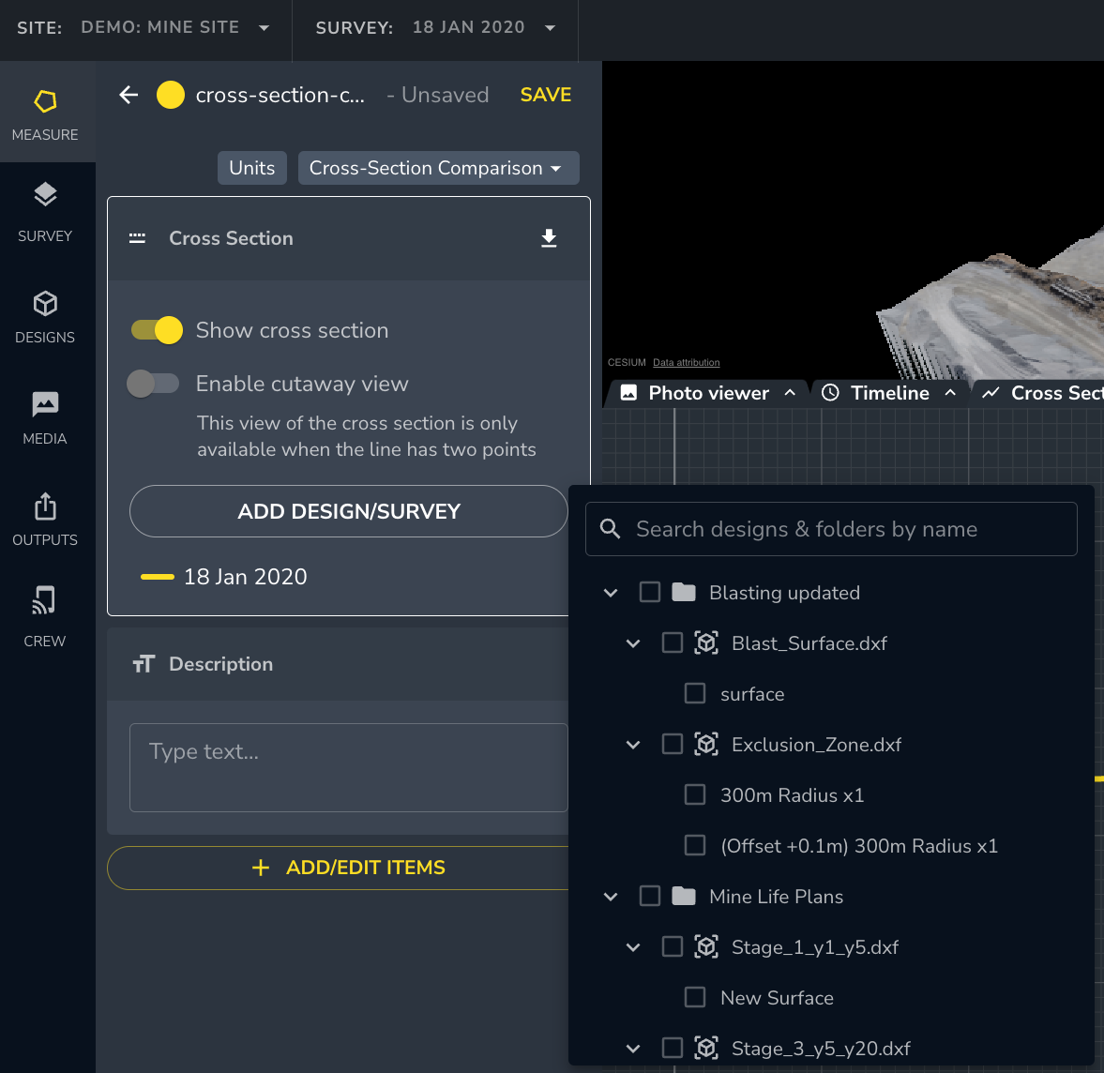Turn off Show cross section toggle
The image size is (1104, 1073).
157,330
